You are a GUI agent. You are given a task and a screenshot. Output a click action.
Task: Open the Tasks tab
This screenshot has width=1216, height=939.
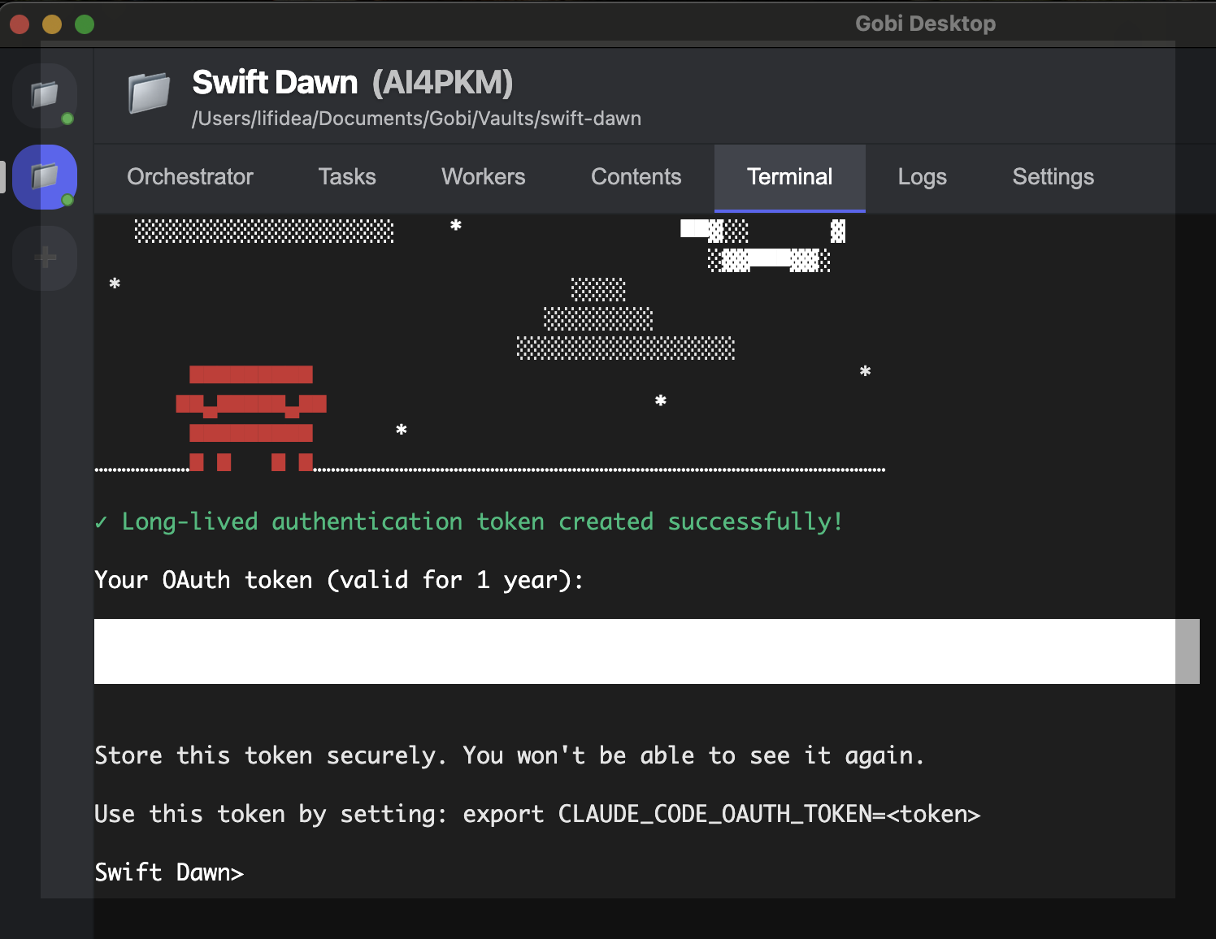click(347, 177)
